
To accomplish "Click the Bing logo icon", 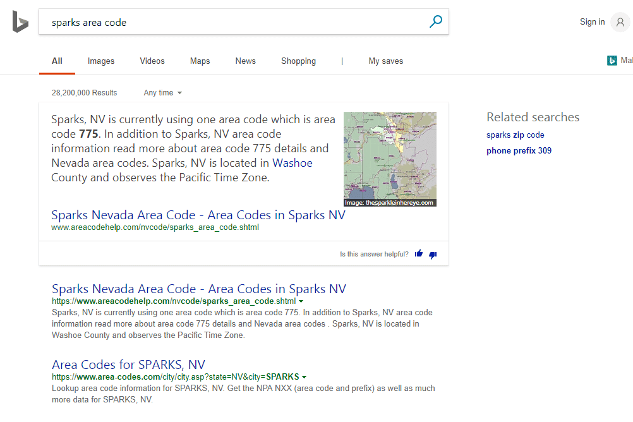I will pyautogui.click(x=20, y=22).
